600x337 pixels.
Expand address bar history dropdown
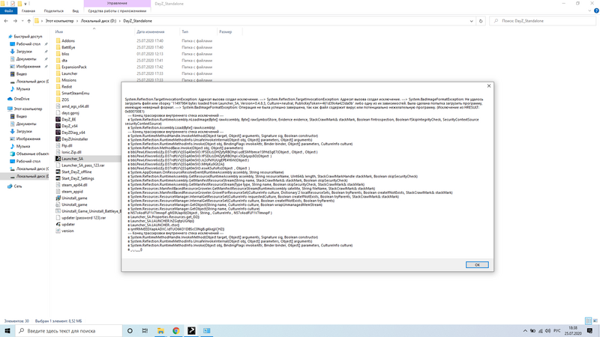(471, 21)
